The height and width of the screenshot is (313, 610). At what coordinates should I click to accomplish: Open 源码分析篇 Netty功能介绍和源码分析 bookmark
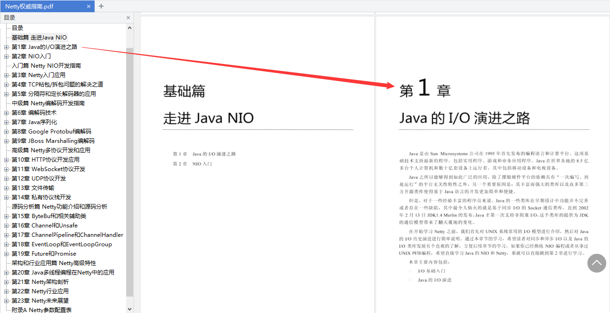[59, 207]
